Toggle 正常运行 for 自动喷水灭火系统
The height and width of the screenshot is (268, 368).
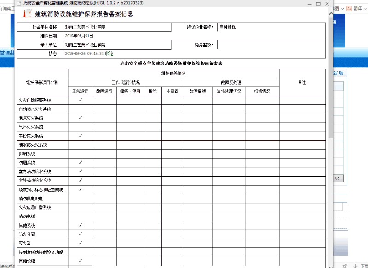(80, 109)
